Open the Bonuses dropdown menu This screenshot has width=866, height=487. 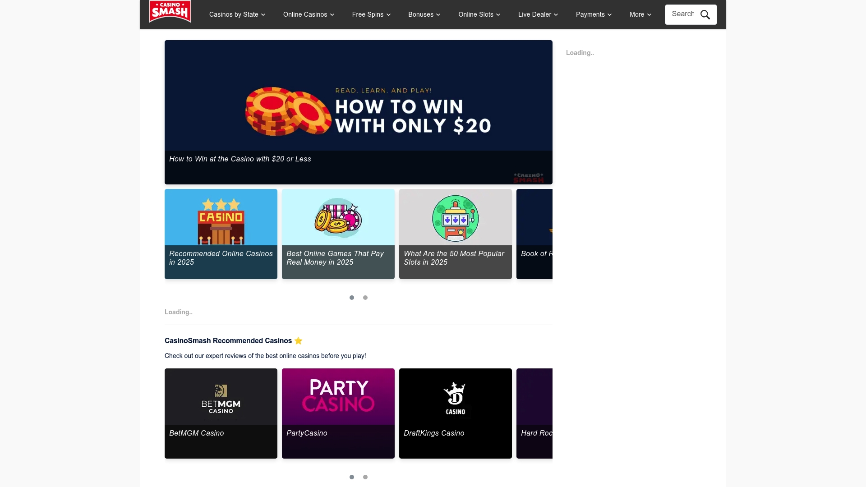pyautogui.click(x=424, y=14)
